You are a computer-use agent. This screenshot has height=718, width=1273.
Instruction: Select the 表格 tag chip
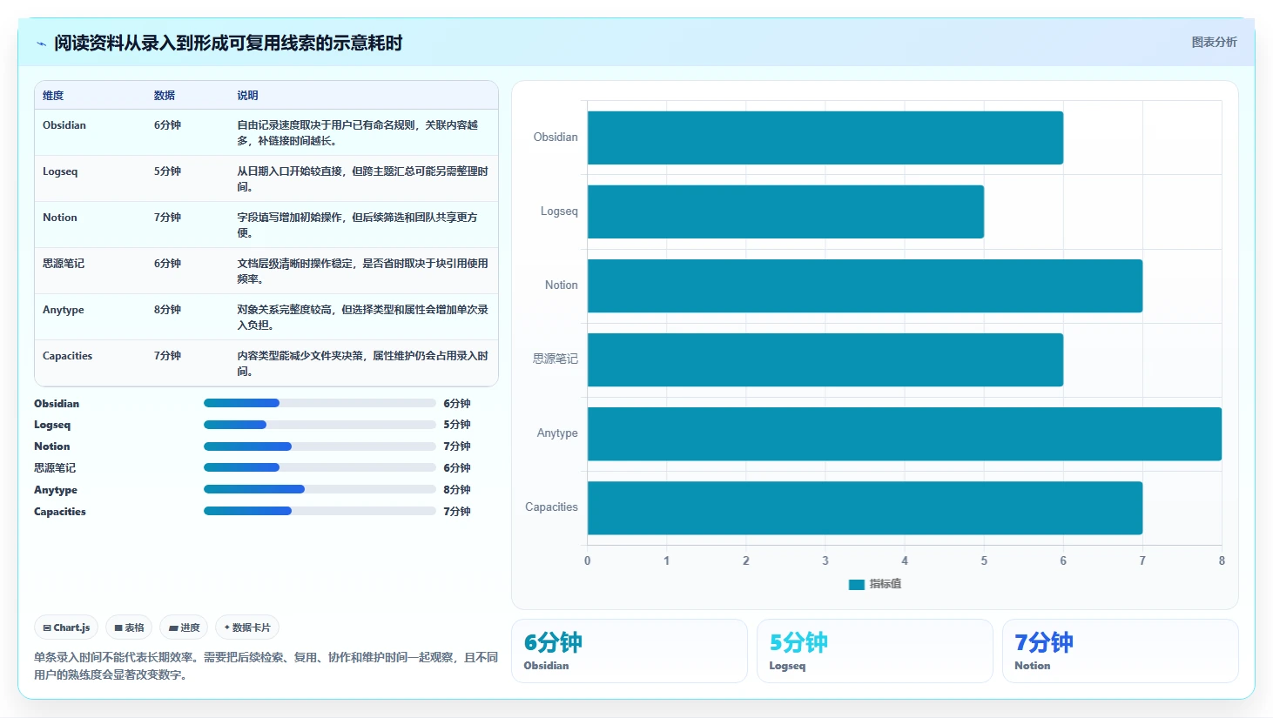(x=129, y=627)
